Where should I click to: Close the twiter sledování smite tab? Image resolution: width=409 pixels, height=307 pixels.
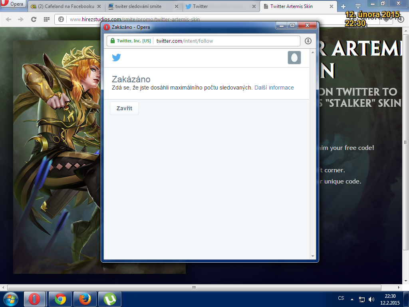tap(177, 6)
